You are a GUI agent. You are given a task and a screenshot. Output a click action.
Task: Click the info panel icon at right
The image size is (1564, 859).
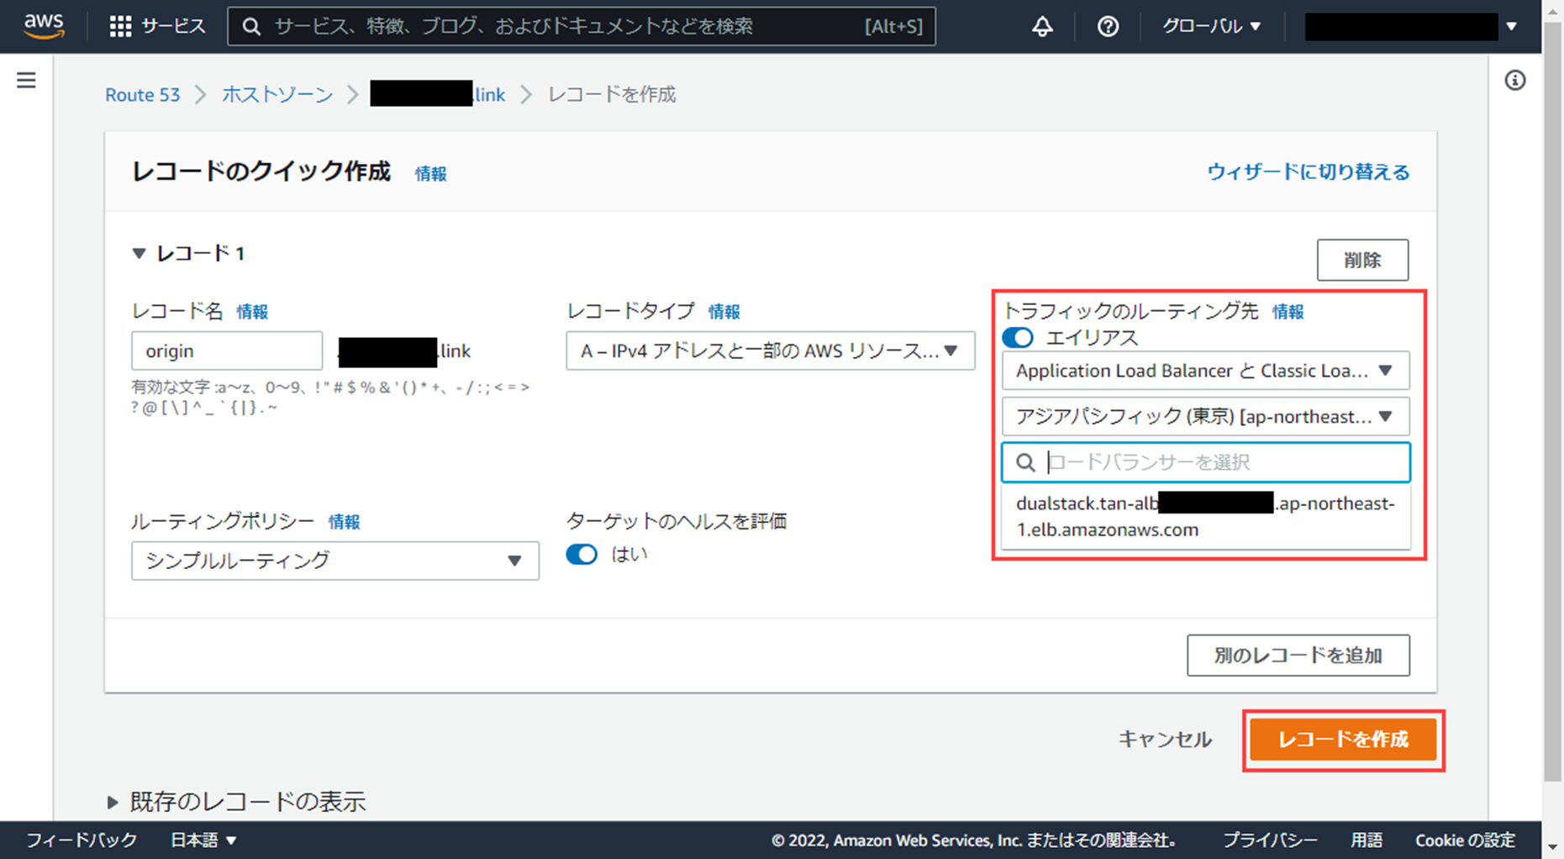[1514, 80]
